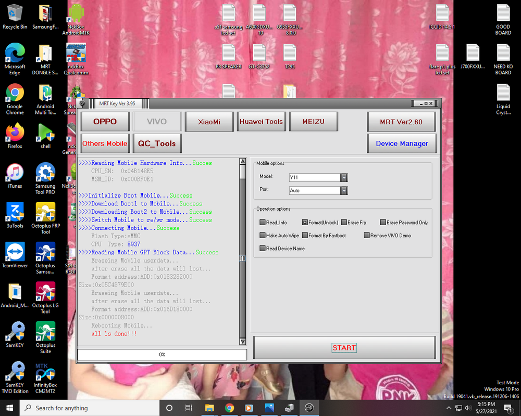The image size is (521, 416).
Task: Open GT-C3752 text file
Action: click(259, 56)
